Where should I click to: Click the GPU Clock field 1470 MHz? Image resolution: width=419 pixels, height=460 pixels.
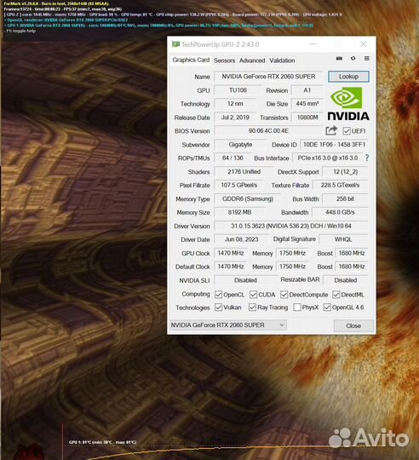(x=231, y=253)
